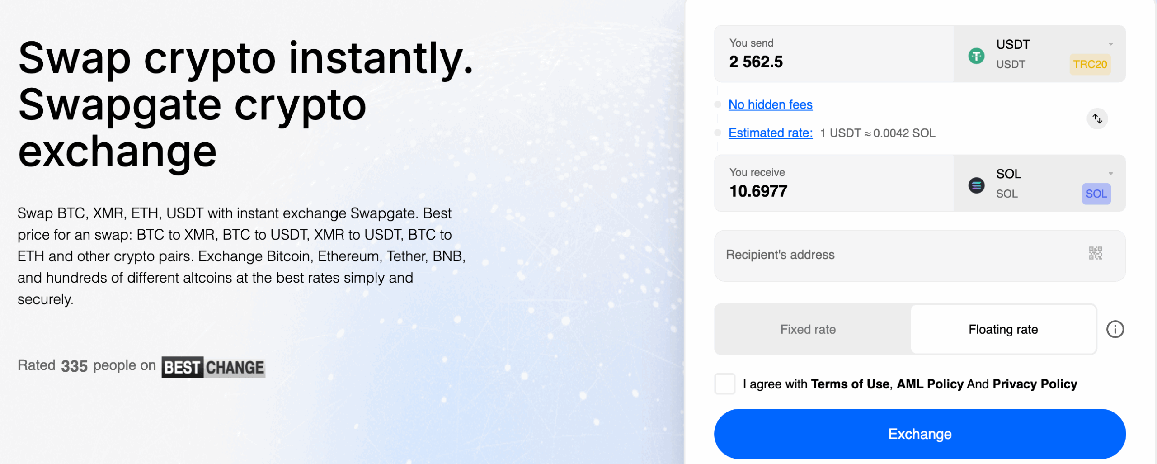Open the Estimated rate details link

pos(770,133)
